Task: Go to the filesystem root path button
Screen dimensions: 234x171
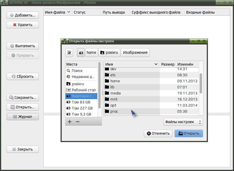Action: (x=81, y=53)
